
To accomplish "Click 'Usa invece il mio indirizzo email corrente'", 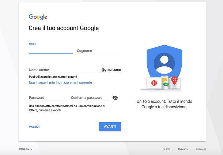I will [x=60, y=82].
